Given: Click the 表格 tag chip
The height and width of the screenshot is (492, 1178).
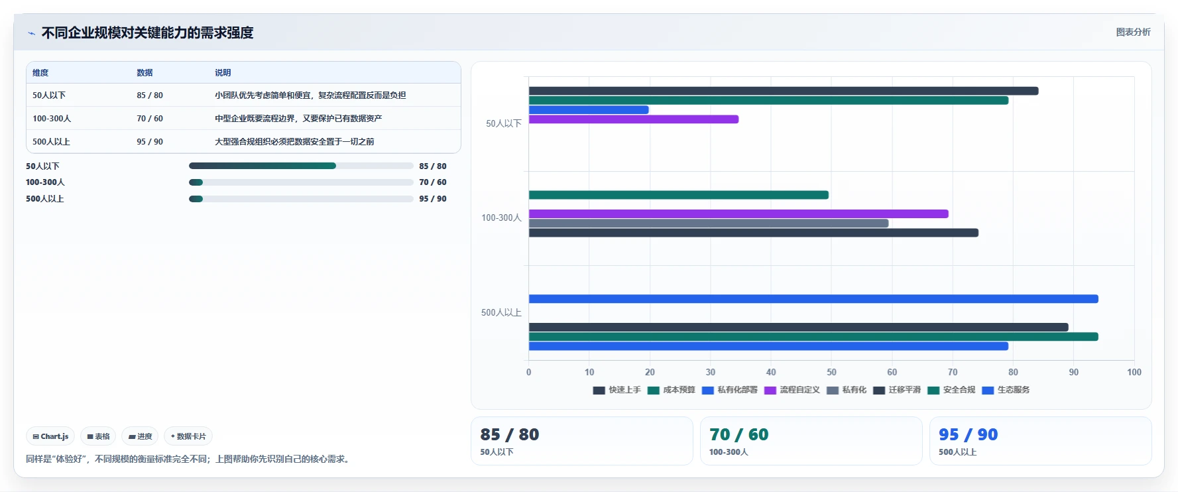Looking at the screenshot, I should 98,436.
